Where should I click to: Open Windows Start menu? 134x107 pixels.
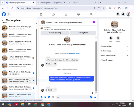(x=3, y=104)
